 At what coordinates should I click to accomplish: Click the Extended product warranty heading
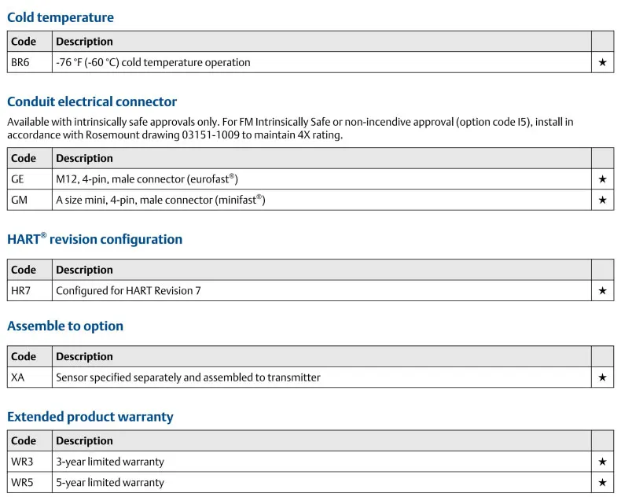pos(90,417)
